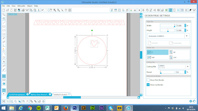198x111 pixels.
Task: Click the Zoom In magnifier icon
Action: 55,10
